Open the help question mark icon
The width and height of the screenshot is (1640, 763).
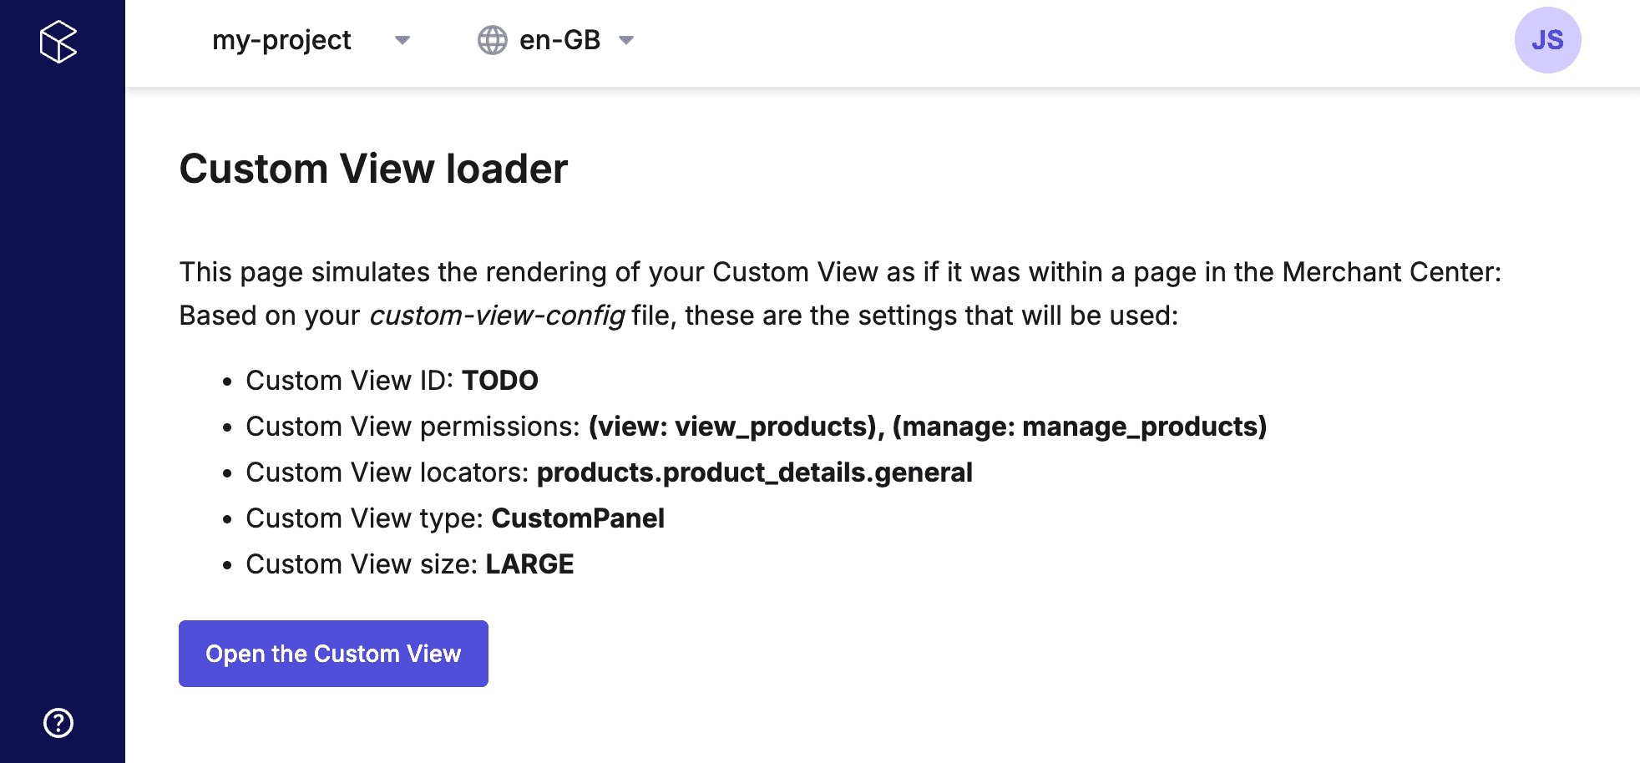(x=58, y=723)
